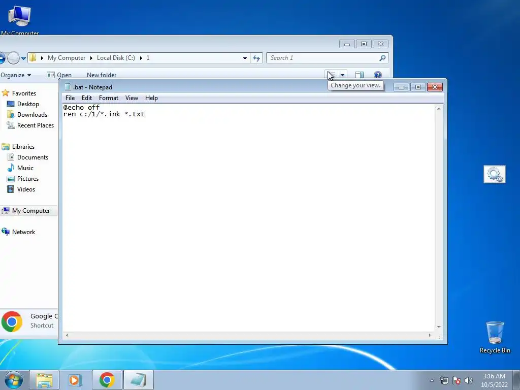Maximize the Notepad window
The image size is (520, 390).
pyautogui.click(x=418, y=87)
